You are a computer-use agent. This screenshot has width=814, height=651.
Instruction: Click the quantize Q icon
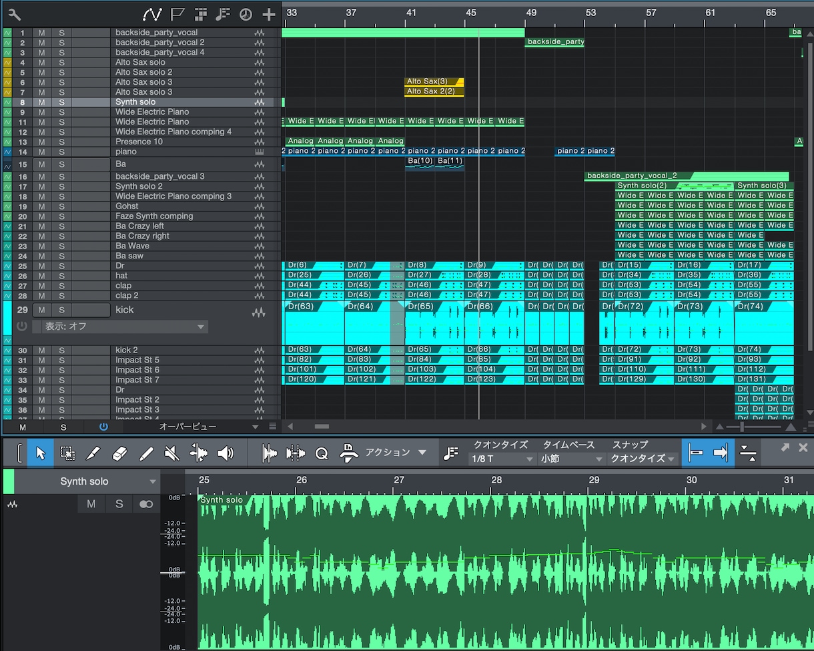322,453
